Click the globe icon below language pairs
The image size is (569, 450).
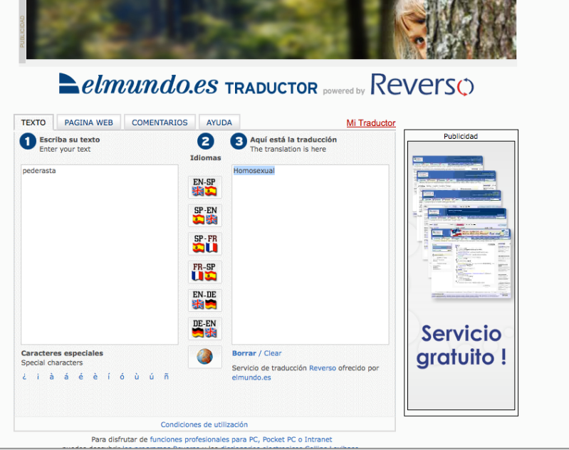(204, 357)
